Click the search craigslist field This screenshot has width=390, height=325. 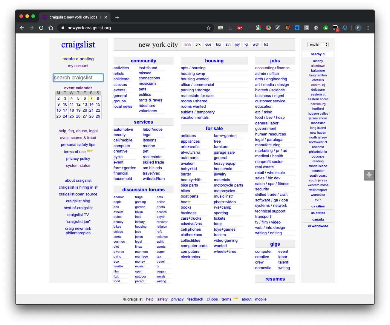(x=78, y=78)
